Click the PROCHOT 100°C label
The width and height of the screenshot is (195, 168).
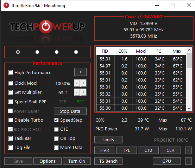pyautogui.click(x=171, y=140)
